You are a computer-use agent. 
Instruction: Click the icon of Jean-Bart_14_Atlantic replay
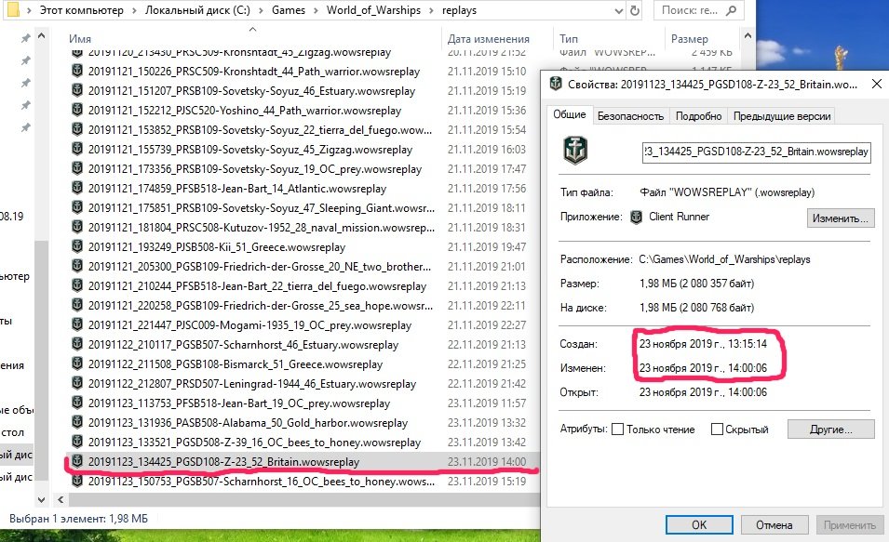[77, 188]
